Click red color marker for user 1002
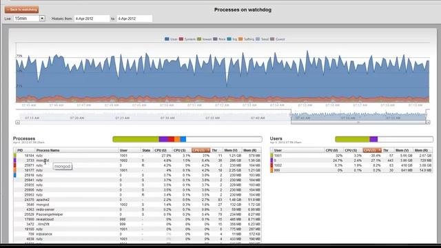 click(x=271, y=165)
